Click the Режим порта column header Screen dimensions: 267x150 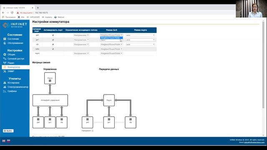(140, 30)
